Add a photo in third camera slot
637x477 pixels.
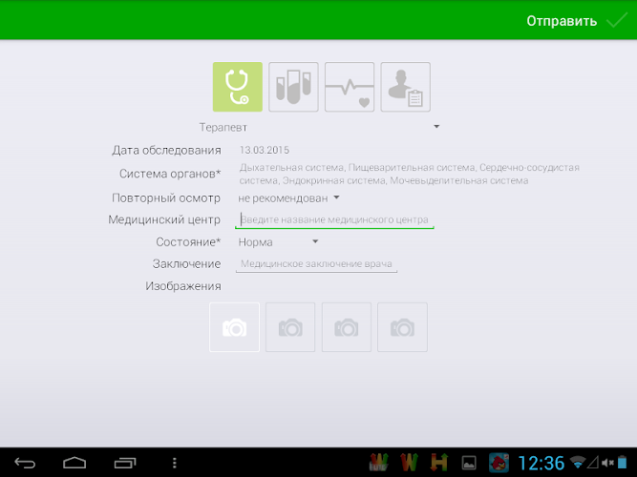pyautogui.click(x=346, y=327)
